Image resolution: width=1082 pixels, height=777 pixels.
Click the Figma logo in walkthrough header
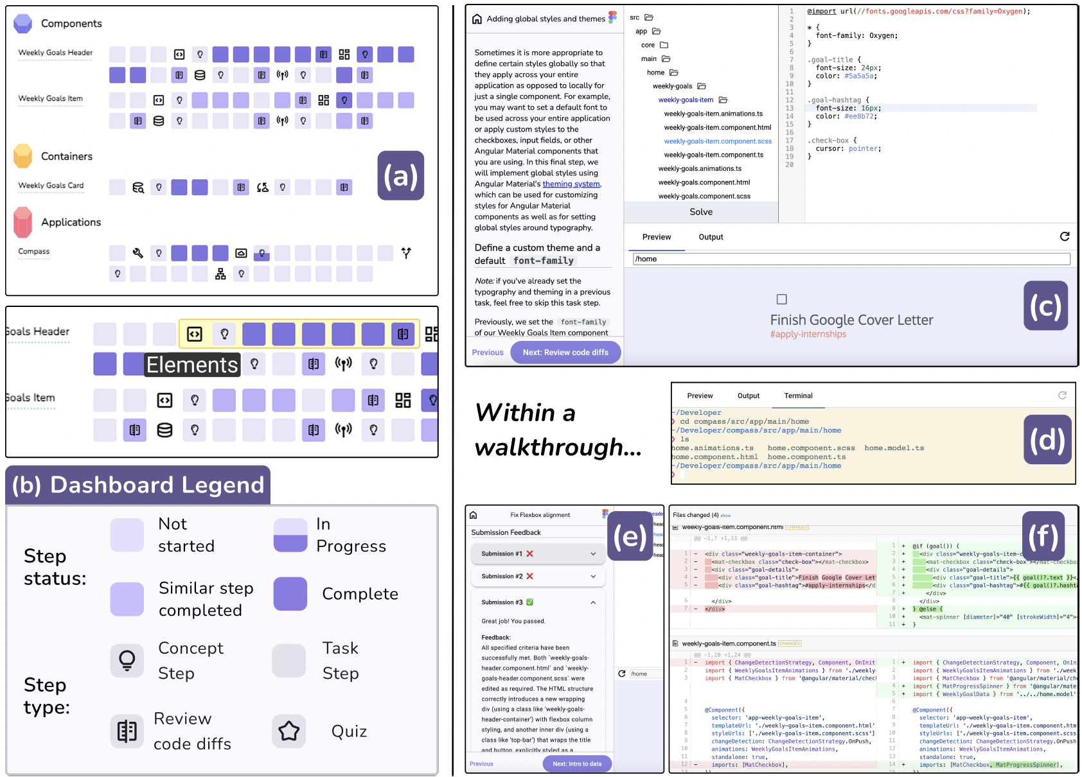(x=612, y=17)
